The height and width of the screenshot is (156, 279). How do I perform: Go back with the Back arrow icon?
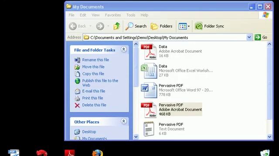pyautogui.click(x=73, y=26)
